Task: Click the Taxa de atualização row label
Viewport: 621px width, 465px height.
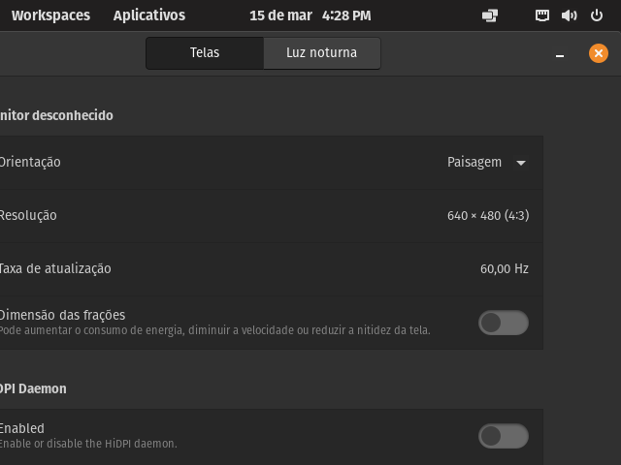Action: tap(55, 268)
